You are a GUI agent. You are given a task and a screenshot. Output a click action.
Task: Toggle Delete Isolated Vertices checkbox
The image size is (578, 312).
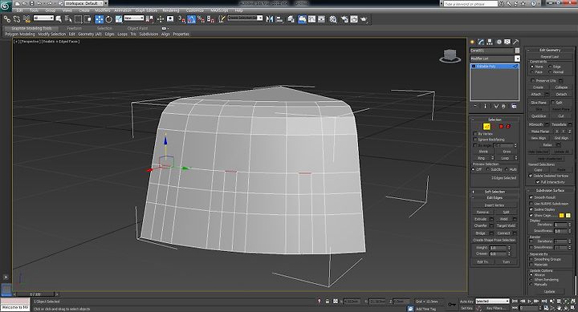531,176
